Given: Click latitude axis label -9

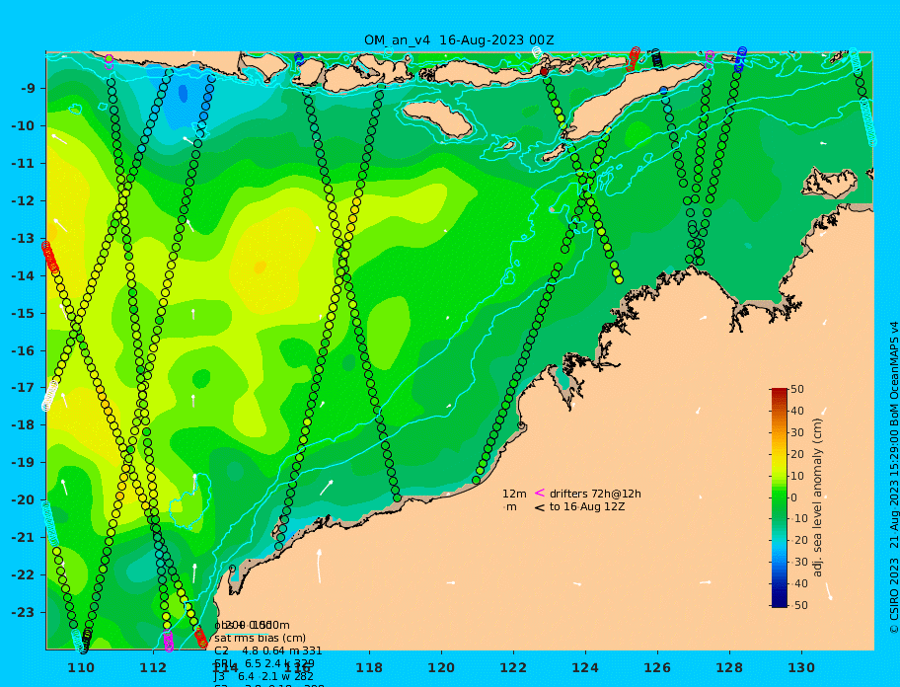Looking at the screenshot, I should (x=28, y=89).
